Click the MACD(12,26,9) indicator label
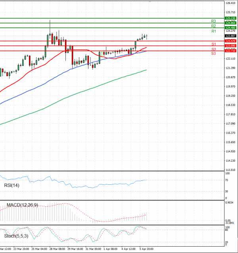This screenshot has height=253, width=238. click(x=22, y=205)
